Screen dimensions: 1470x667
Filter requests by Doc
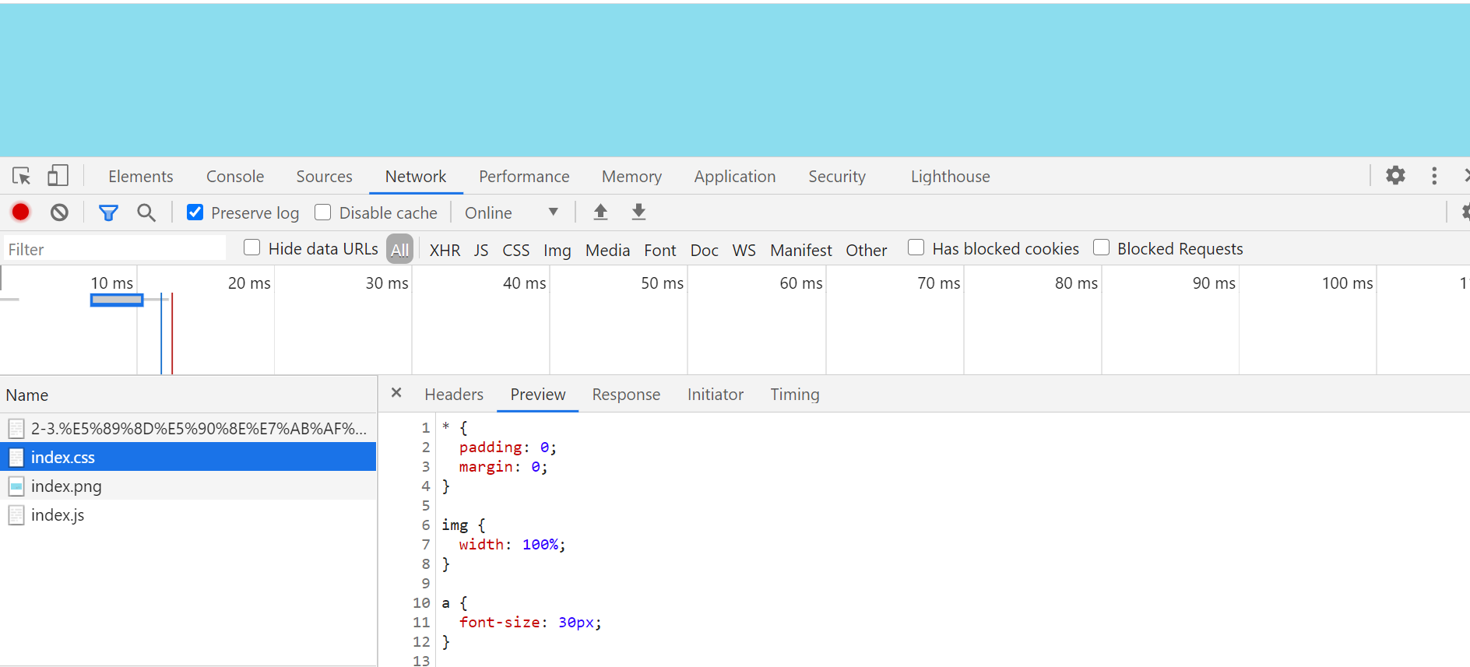coord(705,250)
